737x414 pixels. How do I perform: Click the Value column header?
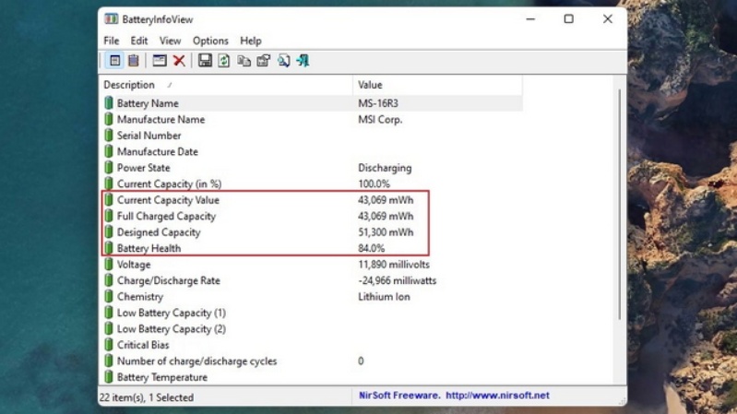pos(437,85)
